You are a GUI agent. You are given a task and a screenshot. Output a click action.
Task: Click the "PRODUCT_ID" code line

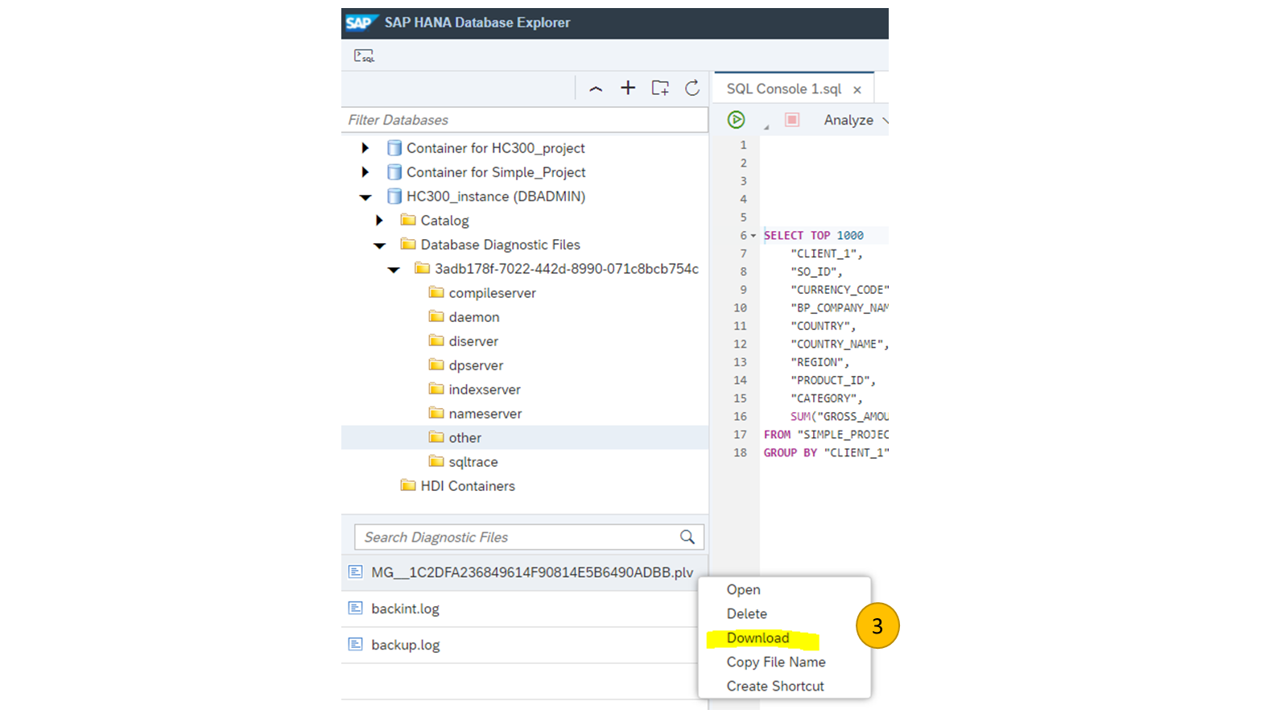click(x=833, y=381)
